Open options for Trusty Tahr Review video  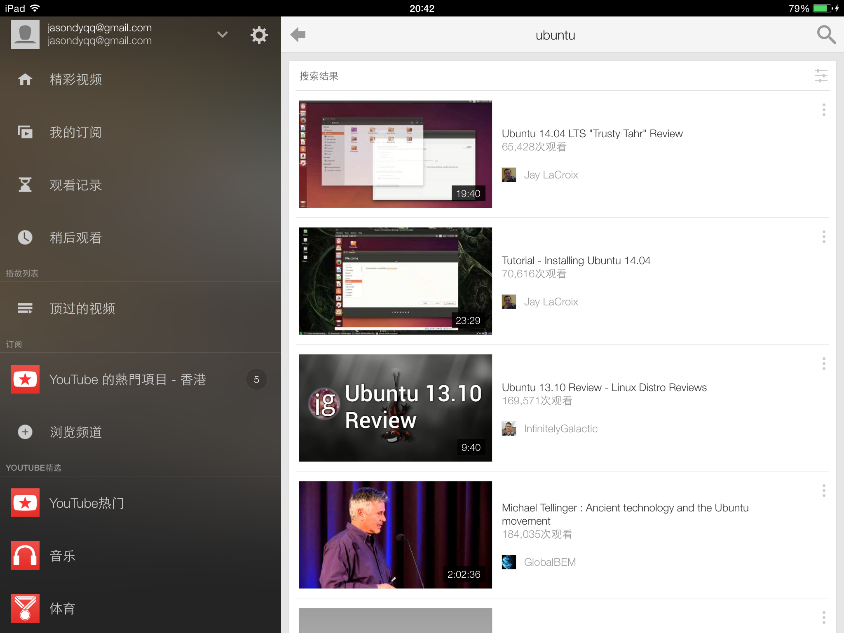tap(824, 110)
